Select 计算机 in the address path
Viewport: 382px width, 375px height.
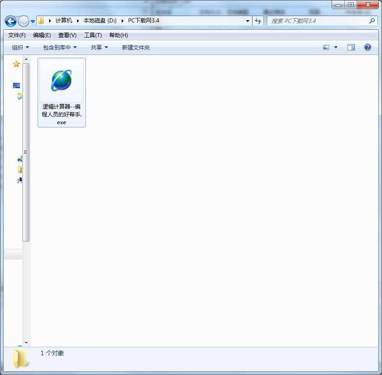pyautogui.click(x=63, y=21)
